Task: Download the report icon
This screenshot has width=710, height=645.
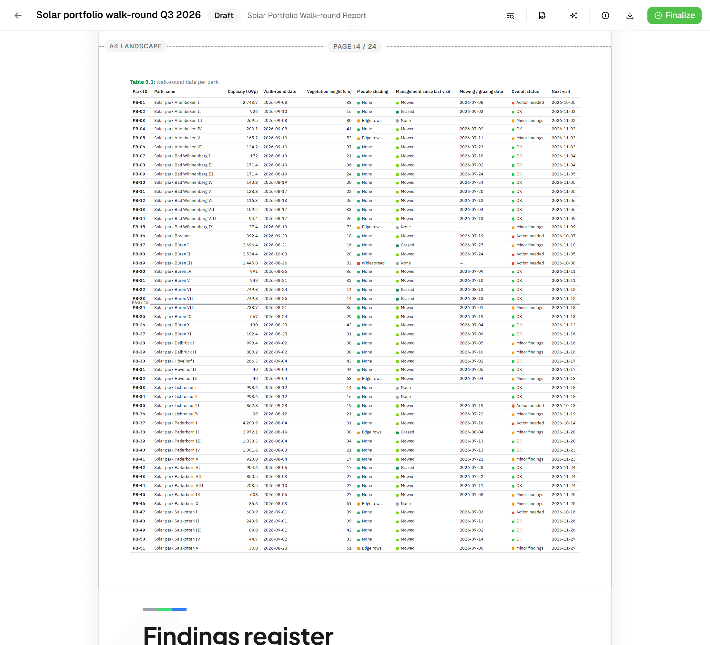Action: pyautogui.click(x=630, y=15)
